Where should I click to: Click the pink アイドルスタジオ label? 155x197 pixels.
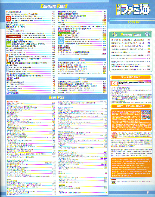pos(64,31)
